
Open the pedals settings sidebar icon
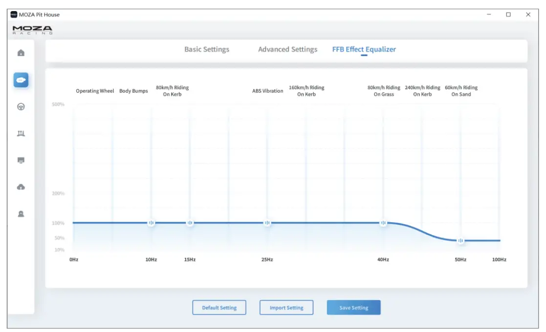coord(21,134)
